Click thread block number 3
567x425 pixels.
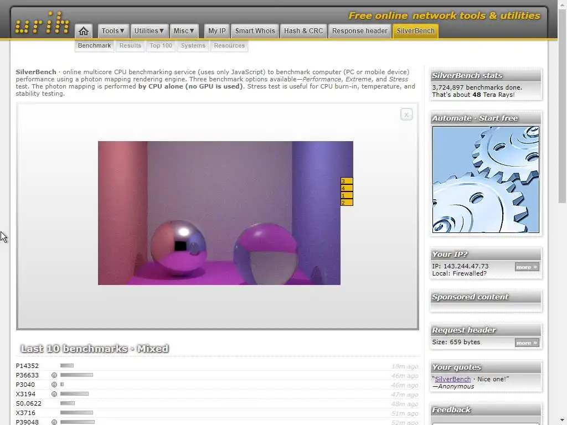pyautogui.click(x=347, y=181)
